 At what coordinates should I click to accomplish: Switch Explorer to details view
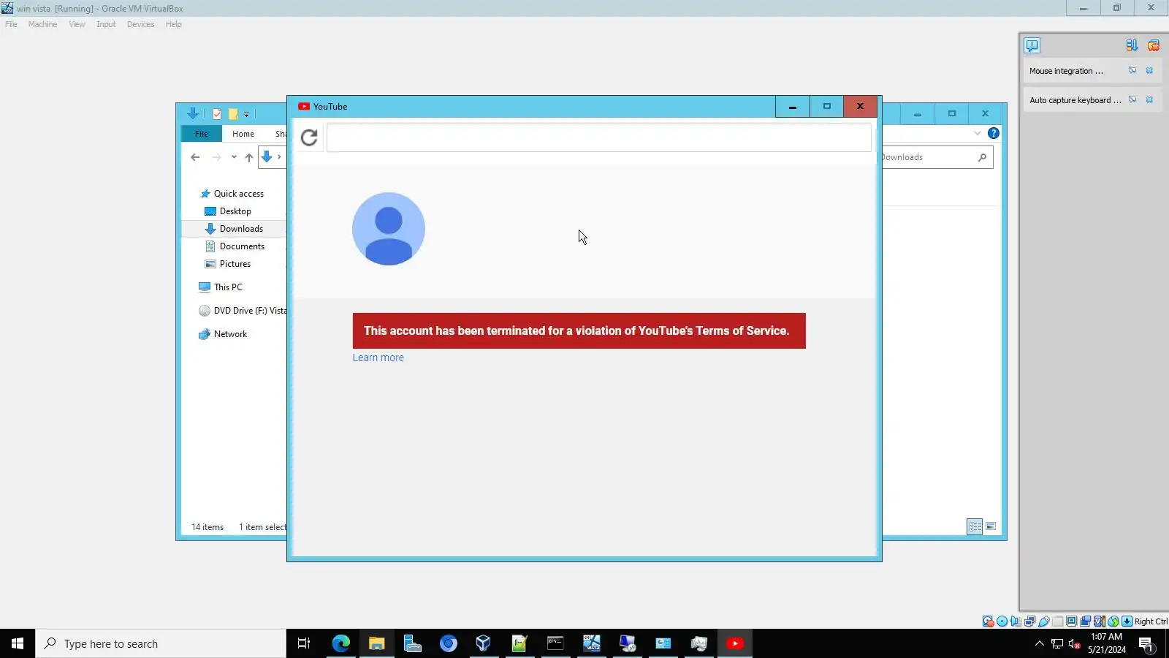pos(975,526)
